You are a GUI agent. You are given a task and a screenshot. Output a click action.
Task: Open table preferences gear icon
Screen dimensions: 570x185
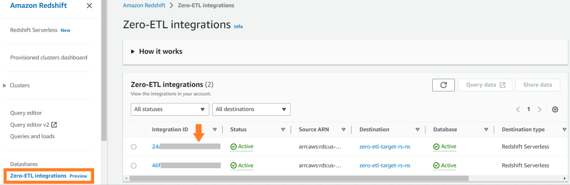(555, 110)
